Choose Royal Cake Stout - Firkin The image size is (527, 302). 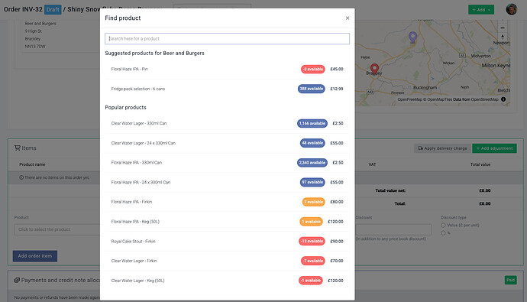click(x=227, y=241)
